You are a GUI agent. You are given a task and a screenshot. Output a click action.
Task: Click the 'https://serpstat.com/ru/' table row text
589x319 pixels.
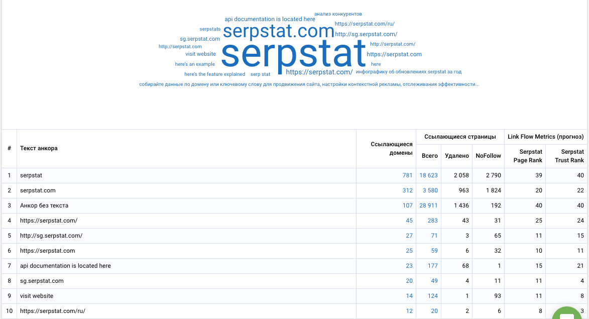(x=53, y=311)
